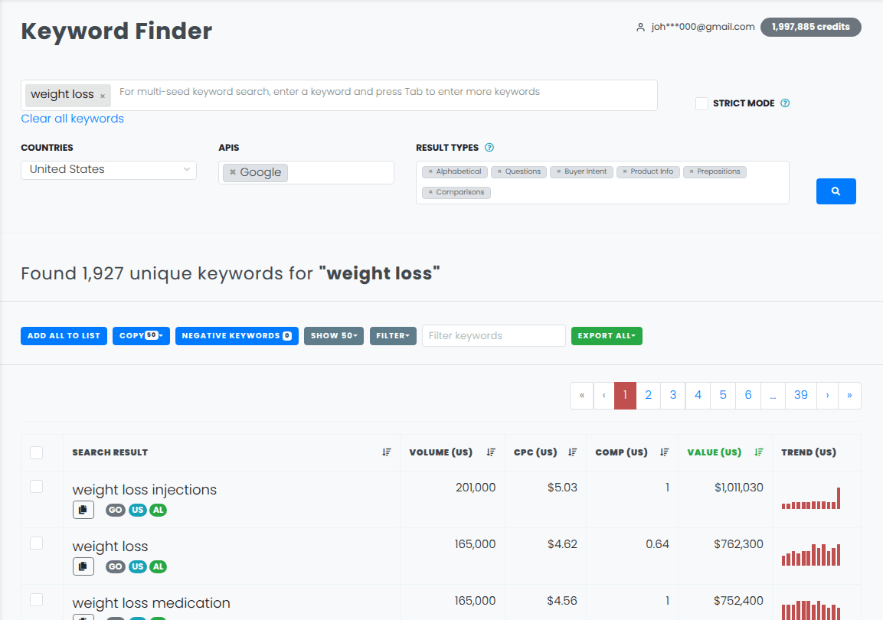The width and height of the screenshot is (883, 620).
Task: Click the STRICT MODE question mark icon
Action: coord(783,103)
